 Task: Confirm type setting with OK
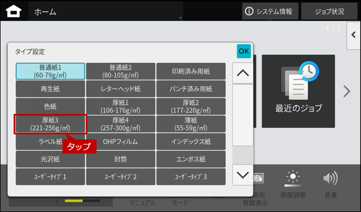click(244, 51)
